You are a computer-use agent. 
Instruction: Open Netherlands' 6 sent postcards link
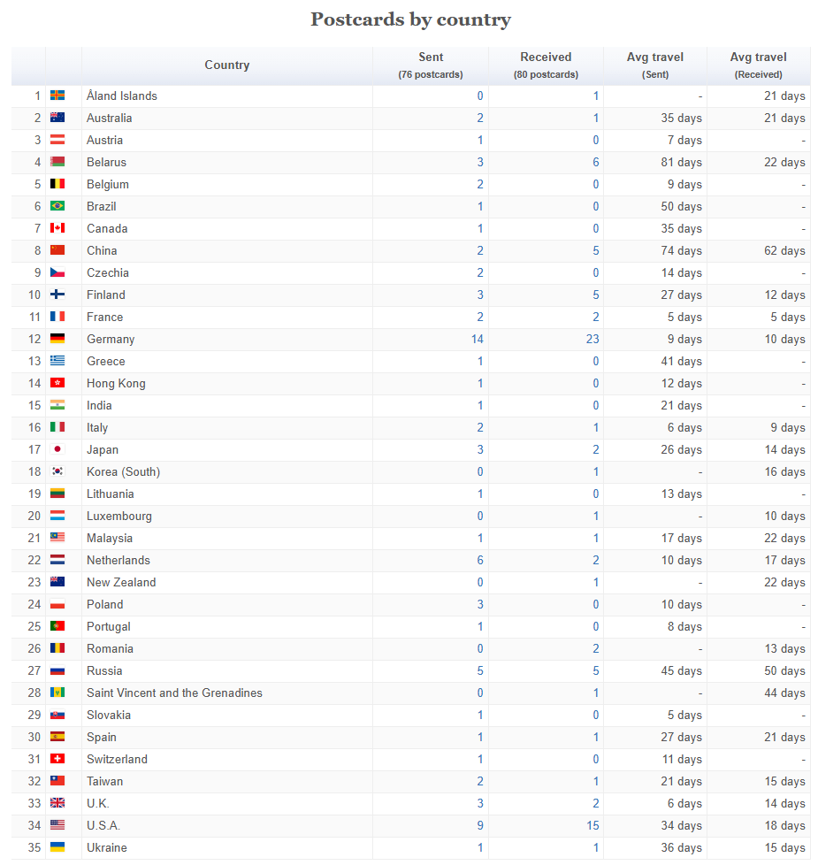pos(480,560)
